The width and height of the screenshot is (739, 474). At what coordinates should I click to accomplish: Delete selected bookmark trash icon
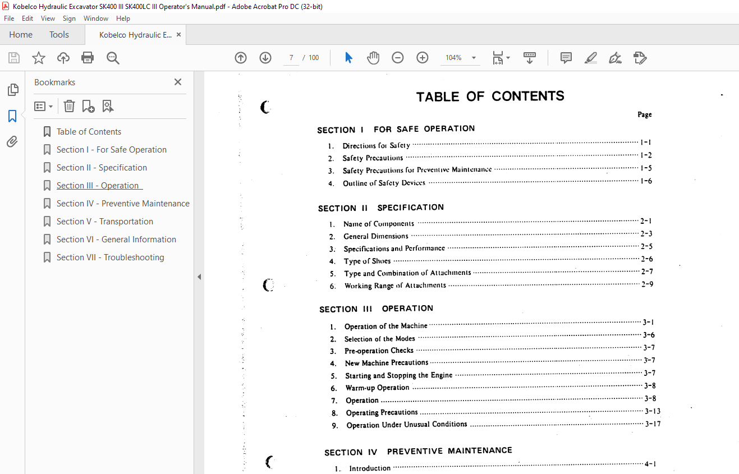pos(68,106)
